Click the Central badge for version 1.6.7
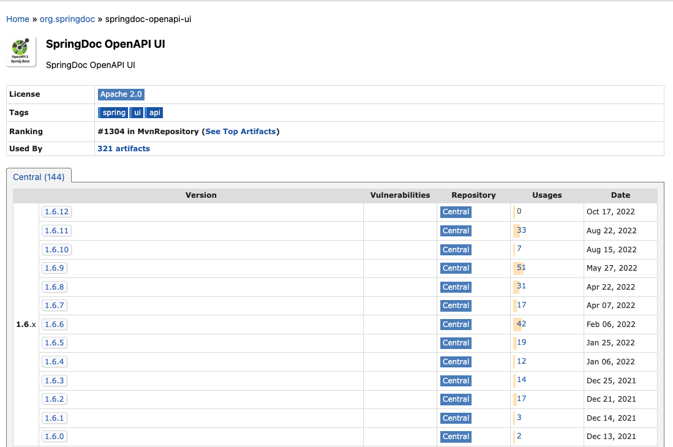 tap(456, 306)
